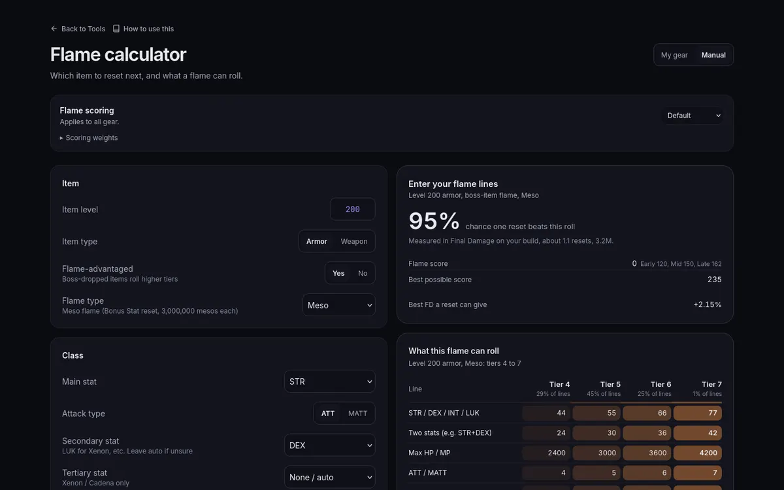Screen dimensions: 784x490
Task: Click Tier 6 value 66 in the STR / DEX / INT / LUK row
Action: pyautogui.click(x=647, y=413)
